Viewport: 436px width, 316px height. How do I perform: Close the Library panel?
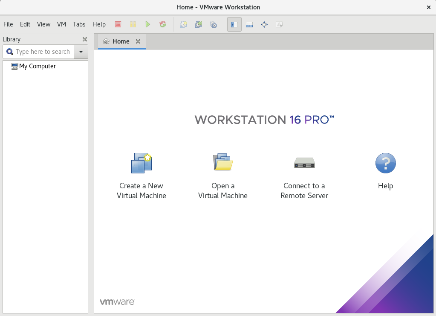click(x=85, y=39)
